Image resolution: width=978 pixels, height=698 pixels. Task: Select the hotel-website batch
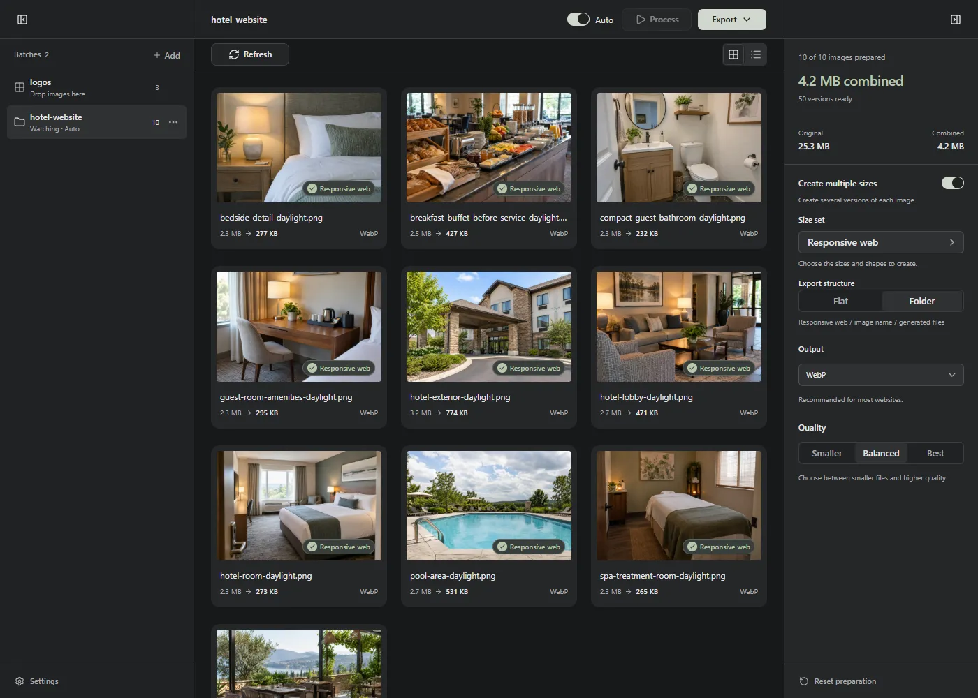96,122
